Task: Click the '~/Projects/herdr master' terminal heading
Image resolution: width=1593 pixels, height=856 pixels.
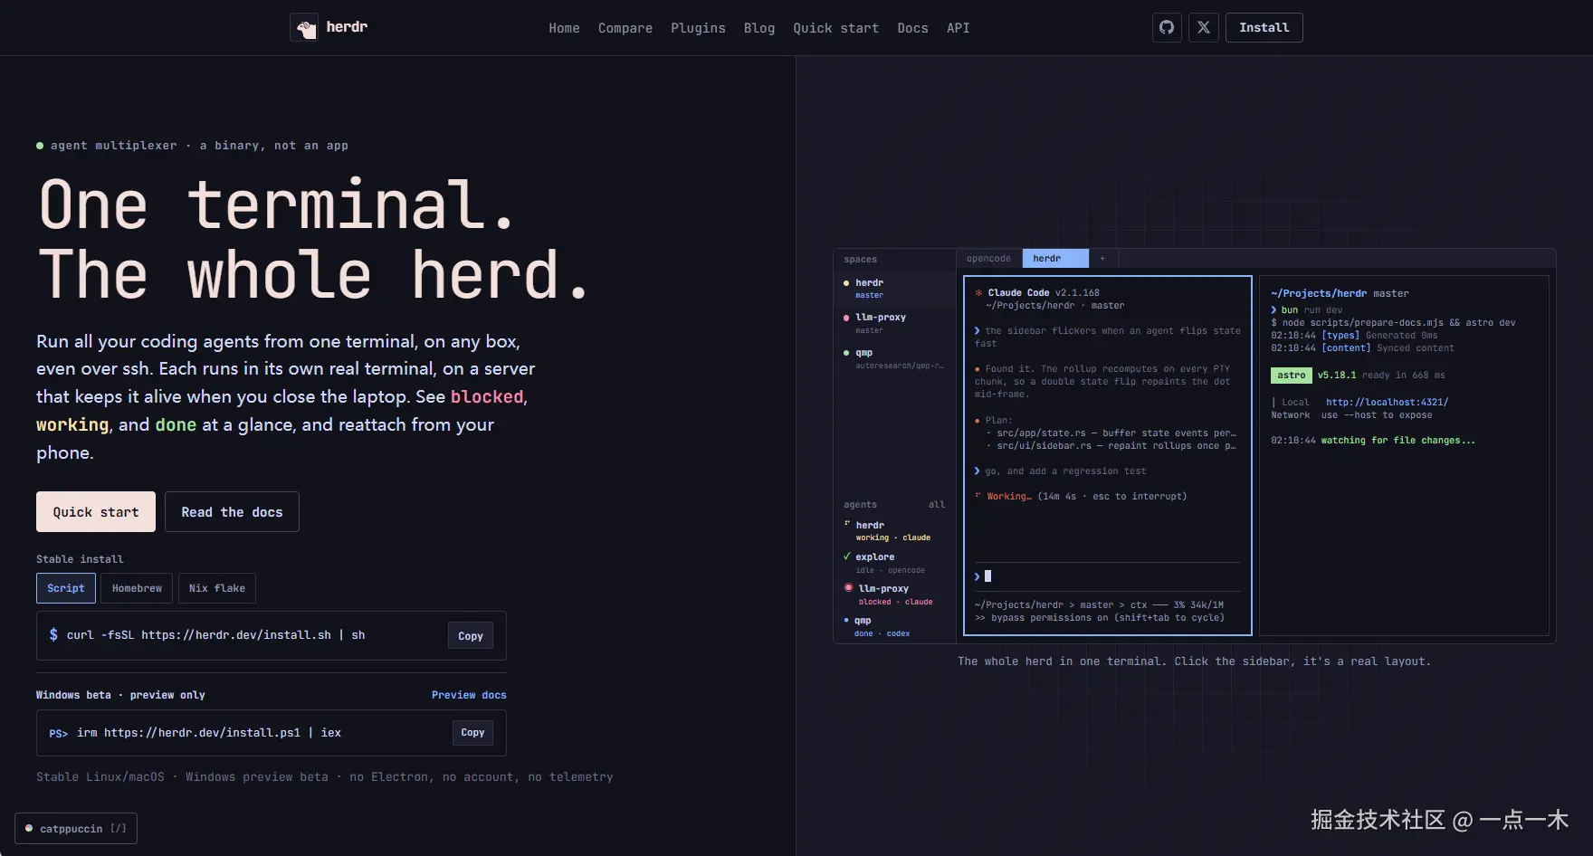Action: (x=1340, y=293)
